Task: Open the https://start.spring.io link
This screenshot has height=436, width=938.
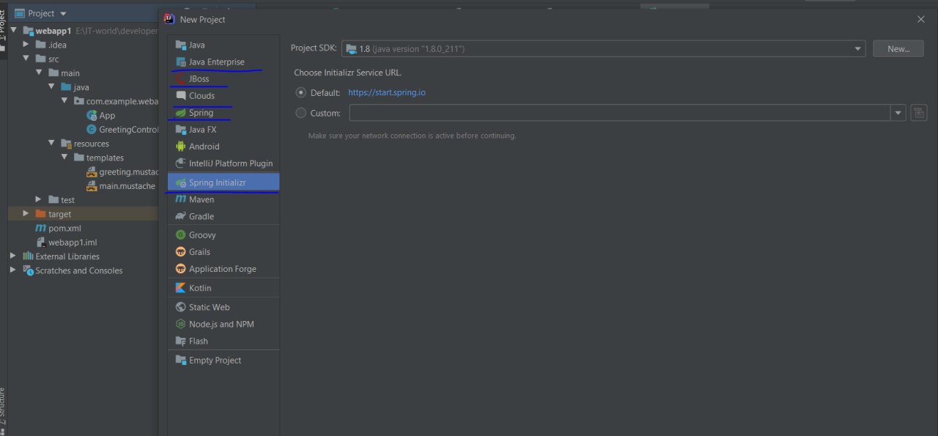Action: (x=387, y=93)
